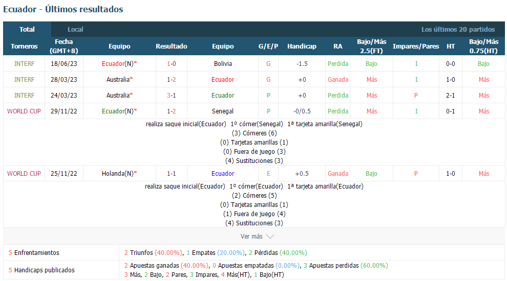The height and width of the screenshot is (281, 507).
Task: Select the date 28/03/23
Action: (x=64, y=79)
